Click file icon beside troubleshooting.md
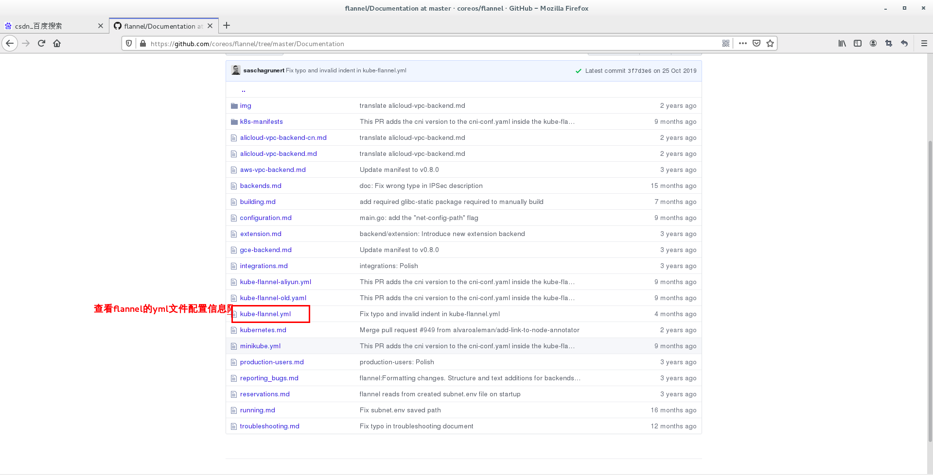 pyautogui.click(x=234, y=426)
